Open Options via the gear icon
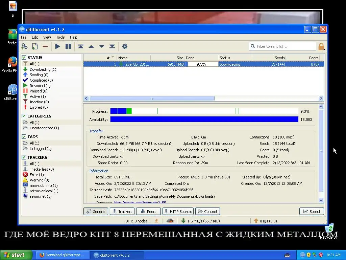Viewport: 346px width, 260px height. (x=125, y=46)
